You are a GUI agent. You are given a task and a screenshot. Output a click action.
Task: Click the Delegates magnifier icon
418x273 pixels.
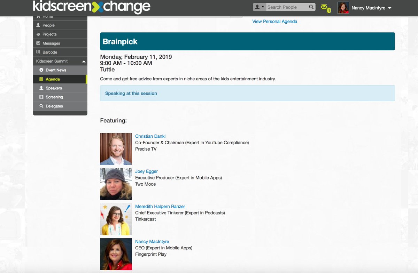pos(41,106)
